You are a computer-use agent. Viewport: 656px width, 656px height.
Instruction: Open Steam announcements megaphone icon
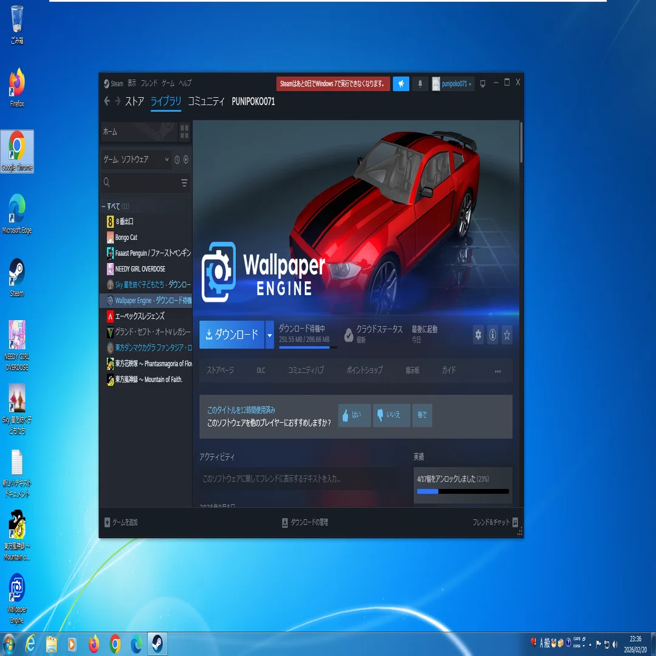pyautogui.click(x=400, y=84)
